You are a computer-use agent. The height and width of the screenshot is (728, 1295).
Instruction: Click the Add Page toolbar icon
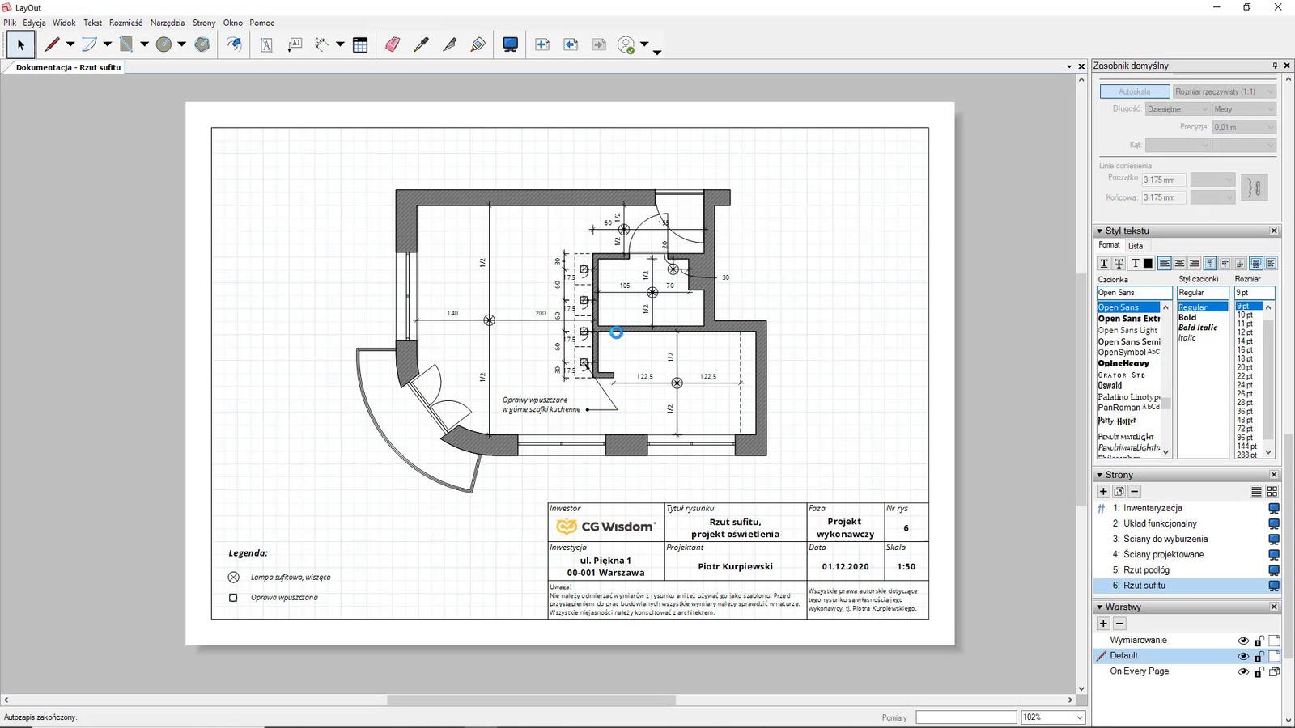coord(542,45)
